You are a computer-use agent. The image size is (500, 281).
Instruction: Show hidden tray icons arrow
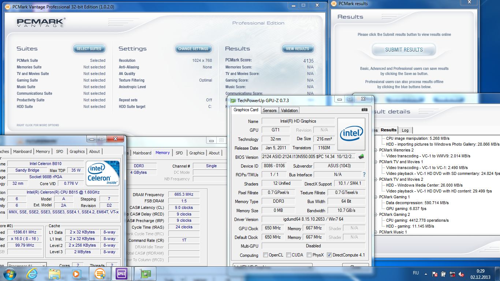point(426,274)
